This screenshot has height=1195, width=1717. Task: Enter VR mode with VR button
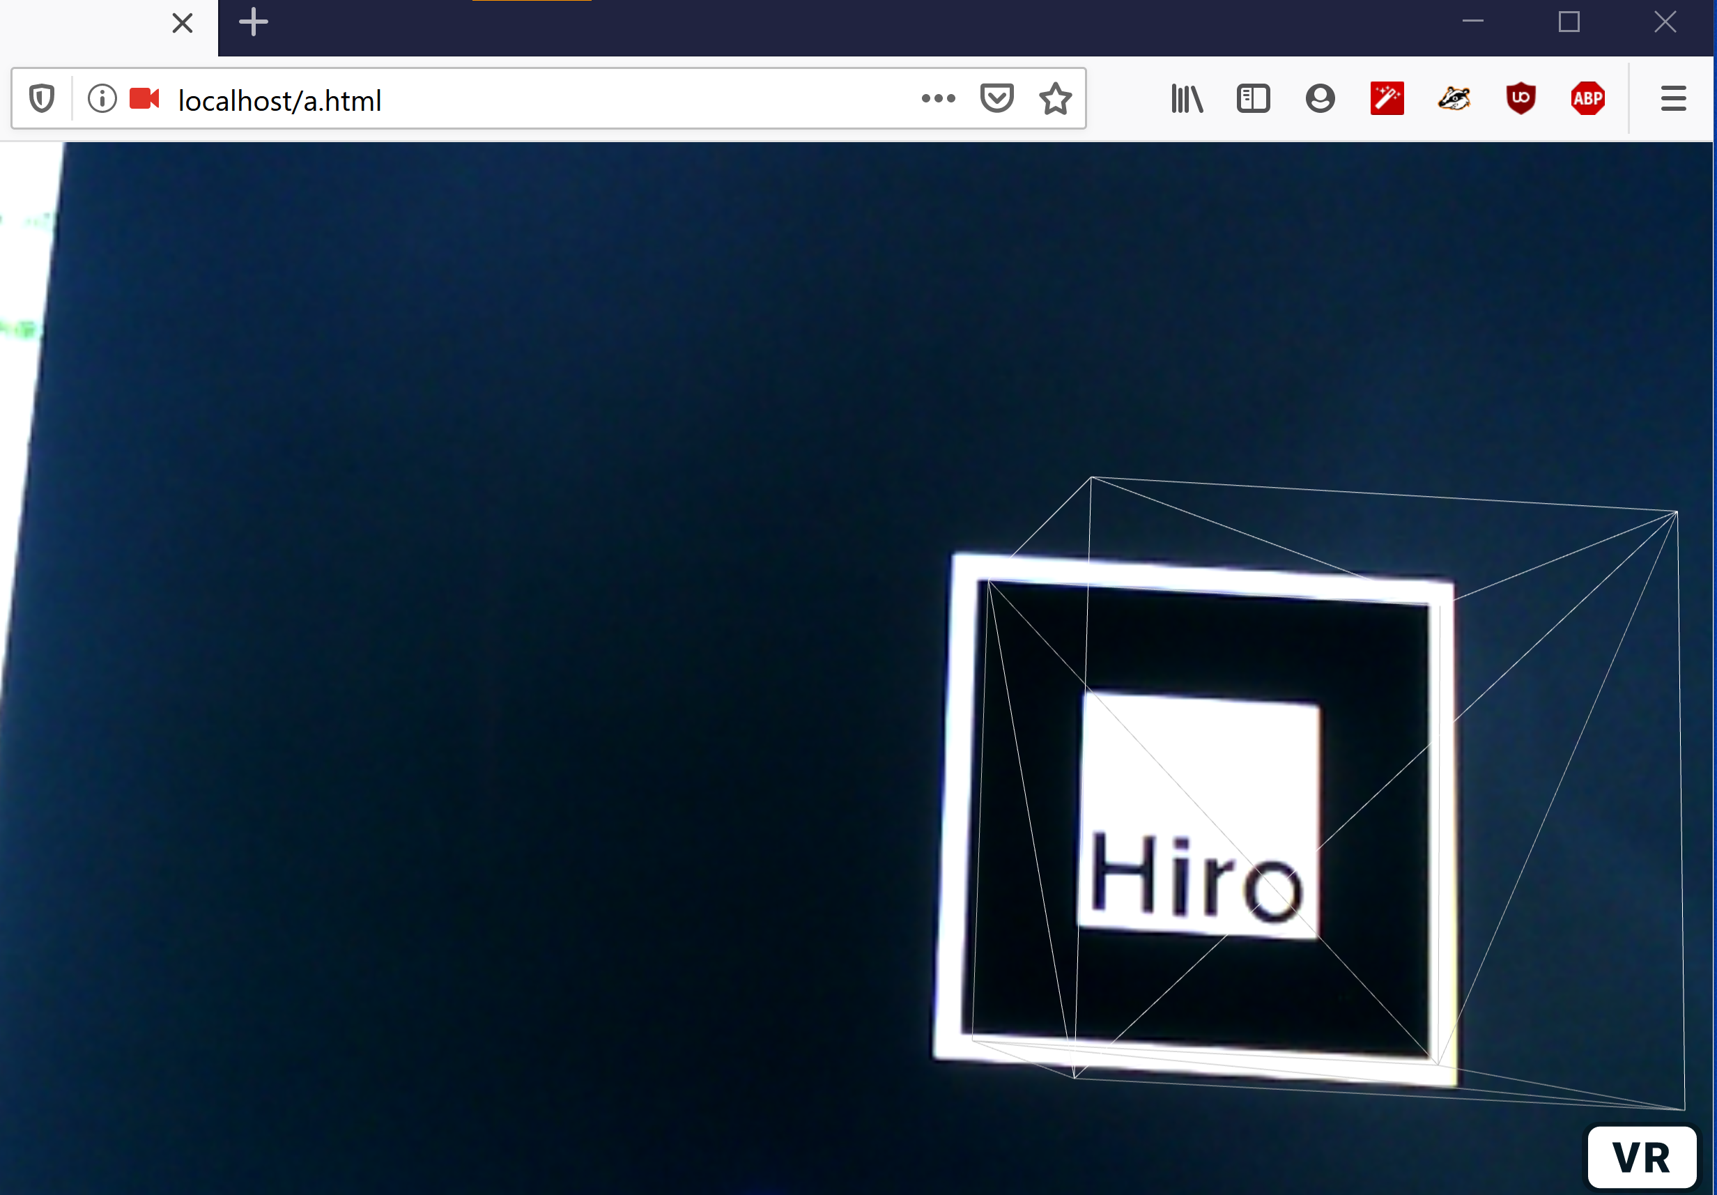coord(1641,1157)
